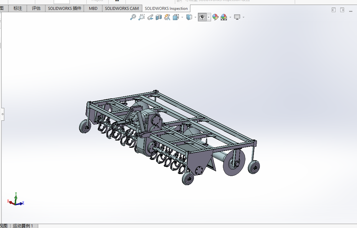Expand the View Orientation dropdown arrow
This screenshot has width=357, height=228.
182,17
